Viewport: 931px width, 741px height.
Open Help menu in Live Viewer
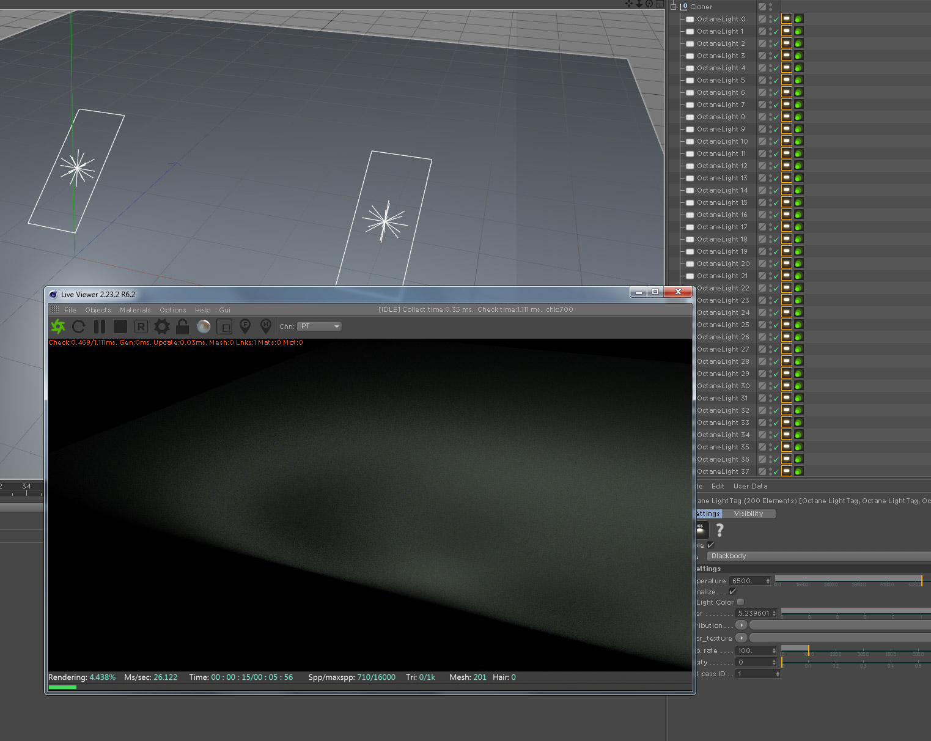(203, 310)
